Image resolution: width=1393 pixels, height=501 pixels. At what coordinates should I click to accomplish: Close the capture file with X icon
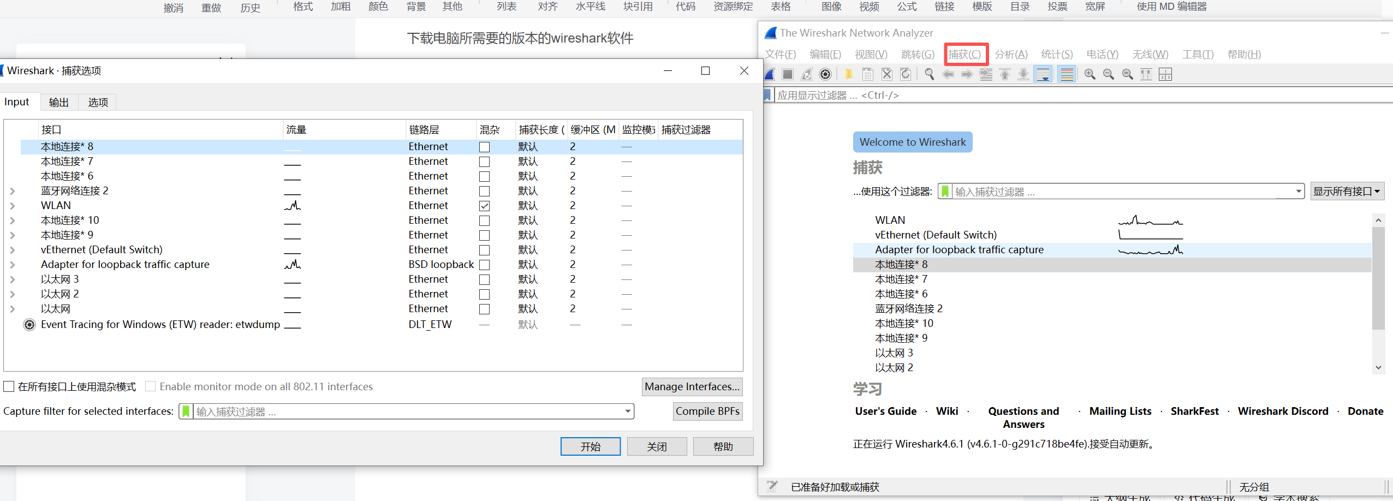[x=887, y=74]
